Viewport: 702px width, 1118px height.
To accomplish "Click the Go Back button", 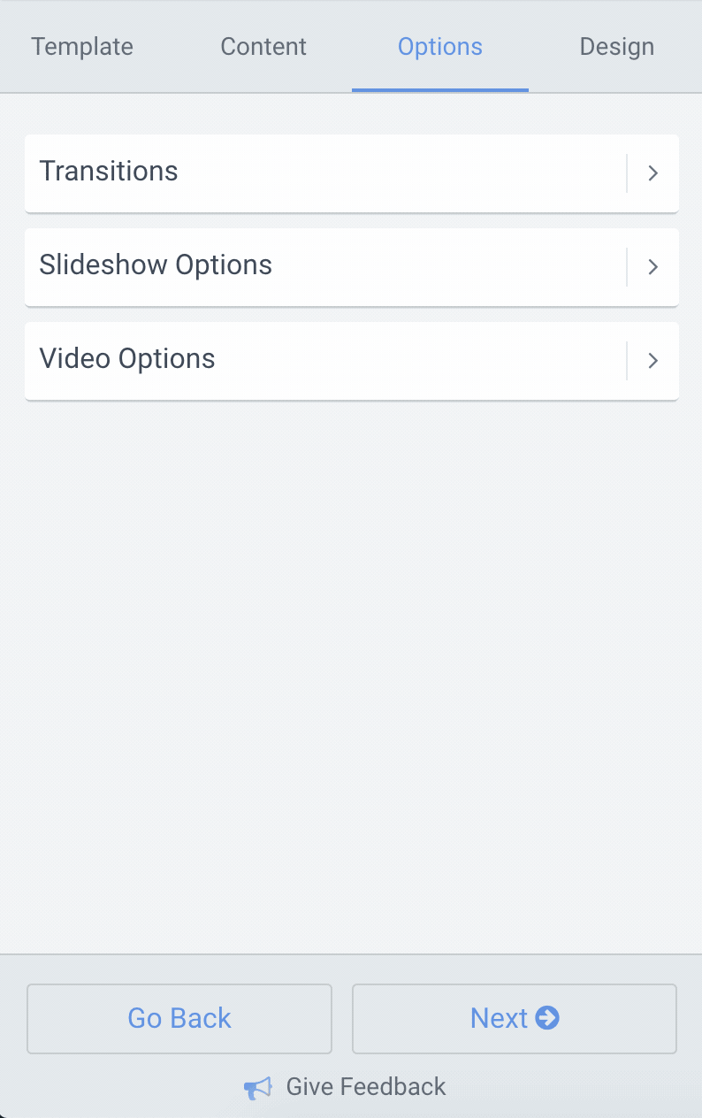I will [179, 1019].
